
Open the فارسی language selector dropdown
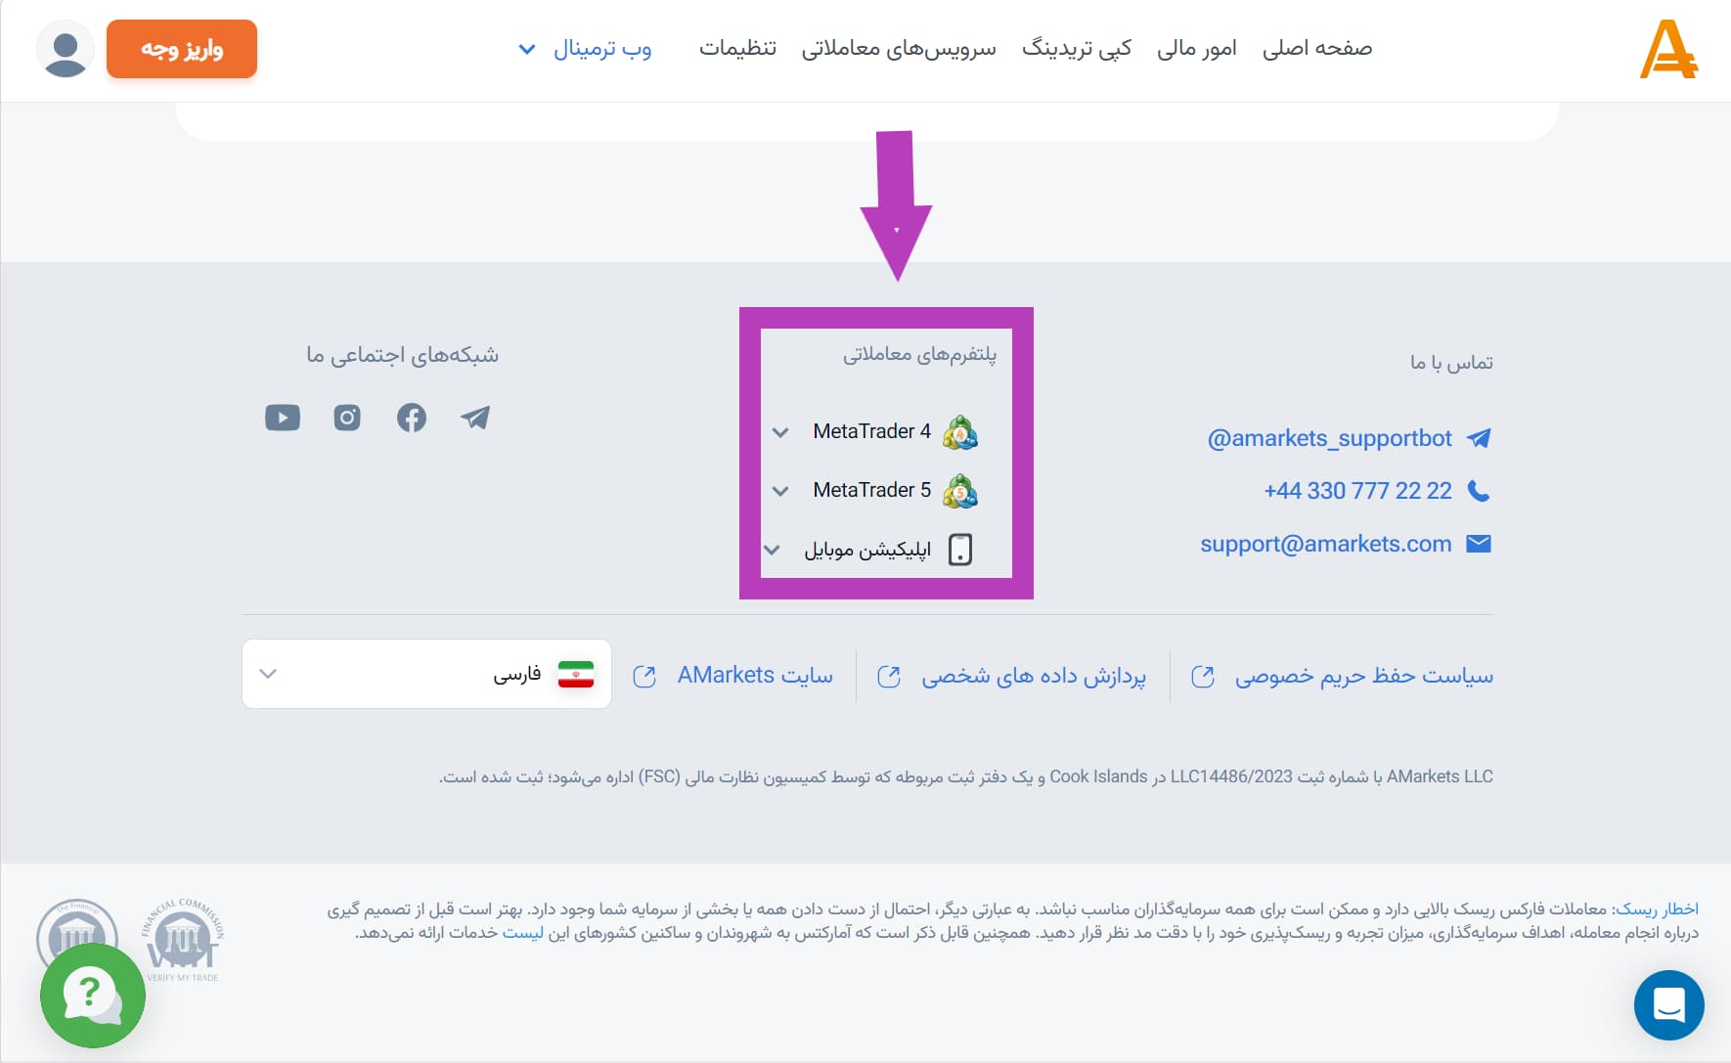pyautogui.click(x=426, y=674)
